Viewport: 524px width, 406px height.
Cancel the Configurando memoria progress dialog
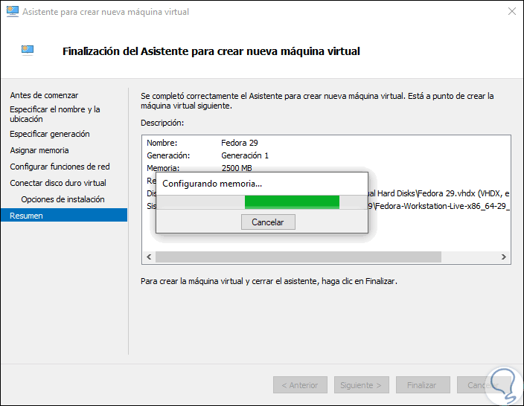click(268, 222)
